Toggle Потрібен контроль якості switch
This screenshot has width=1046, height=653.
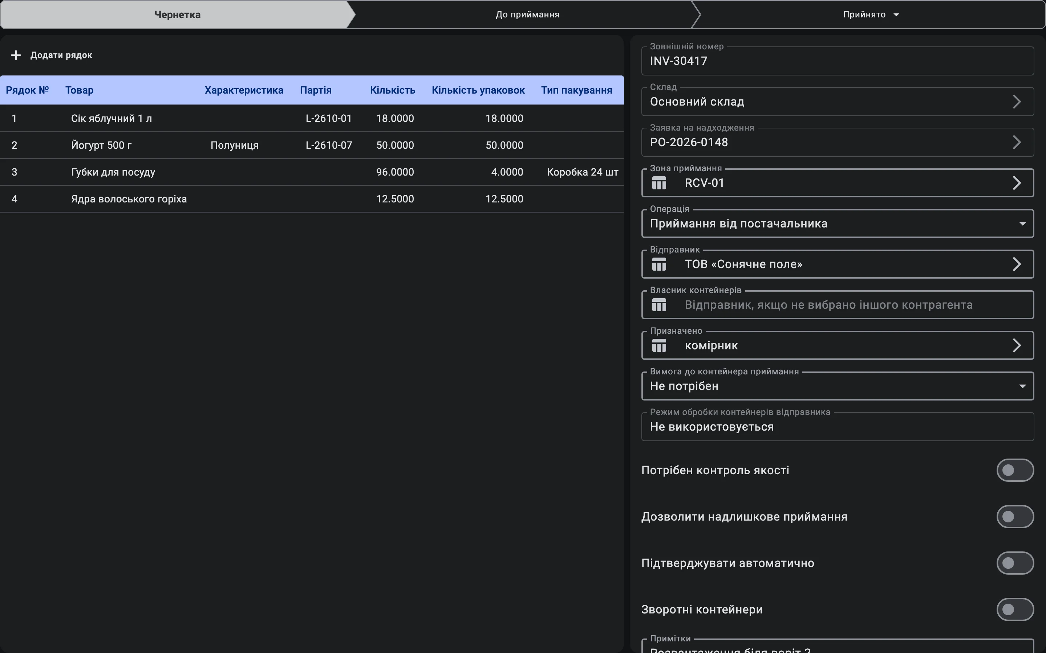coord(1015,470)
